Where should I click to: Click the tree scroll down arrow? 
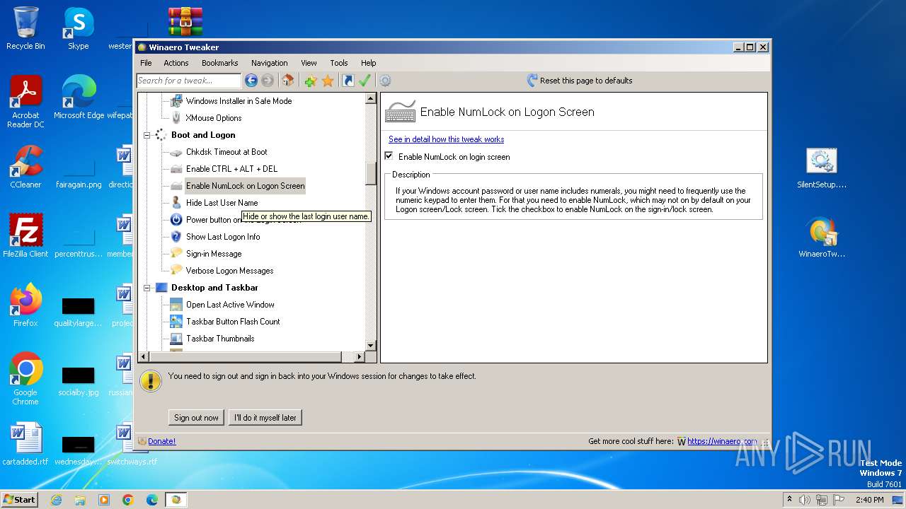[x=370, y=346]
